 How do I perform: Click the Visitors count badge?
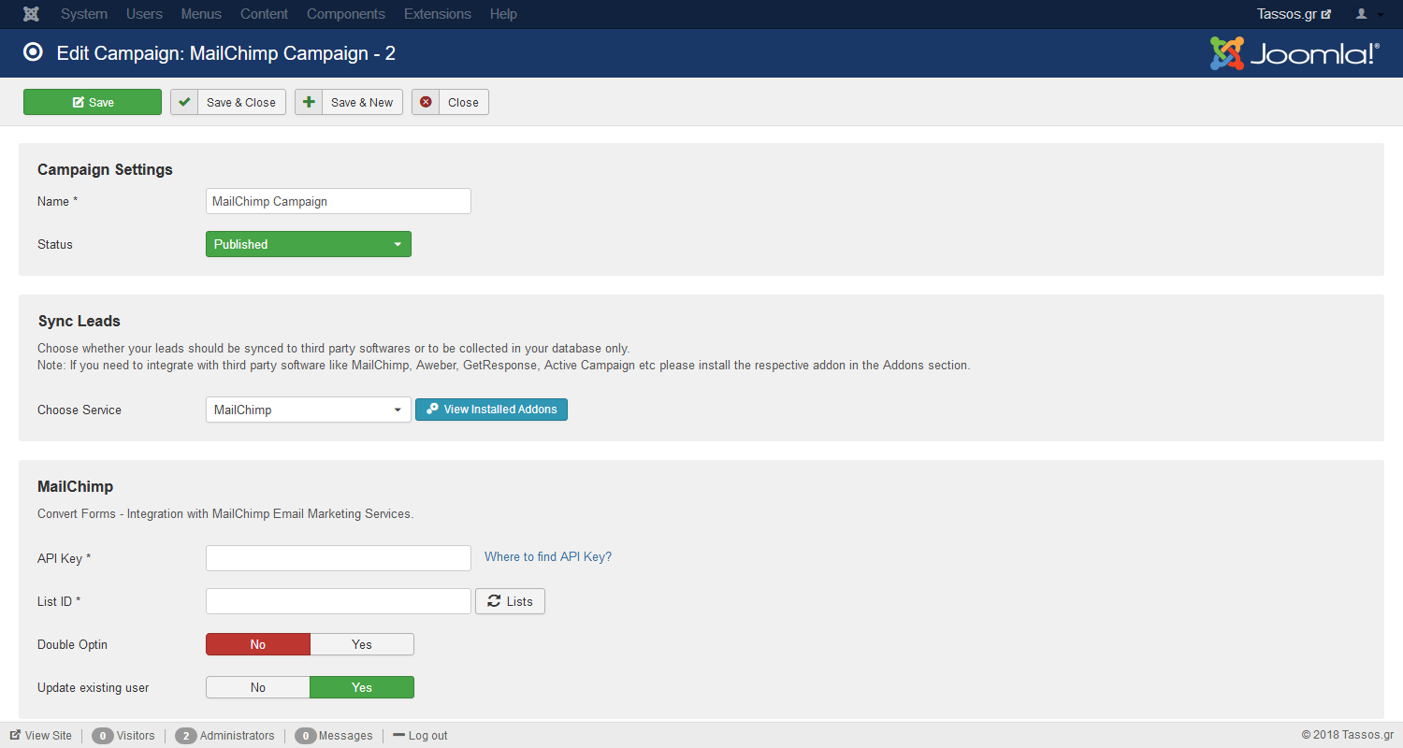102,736
